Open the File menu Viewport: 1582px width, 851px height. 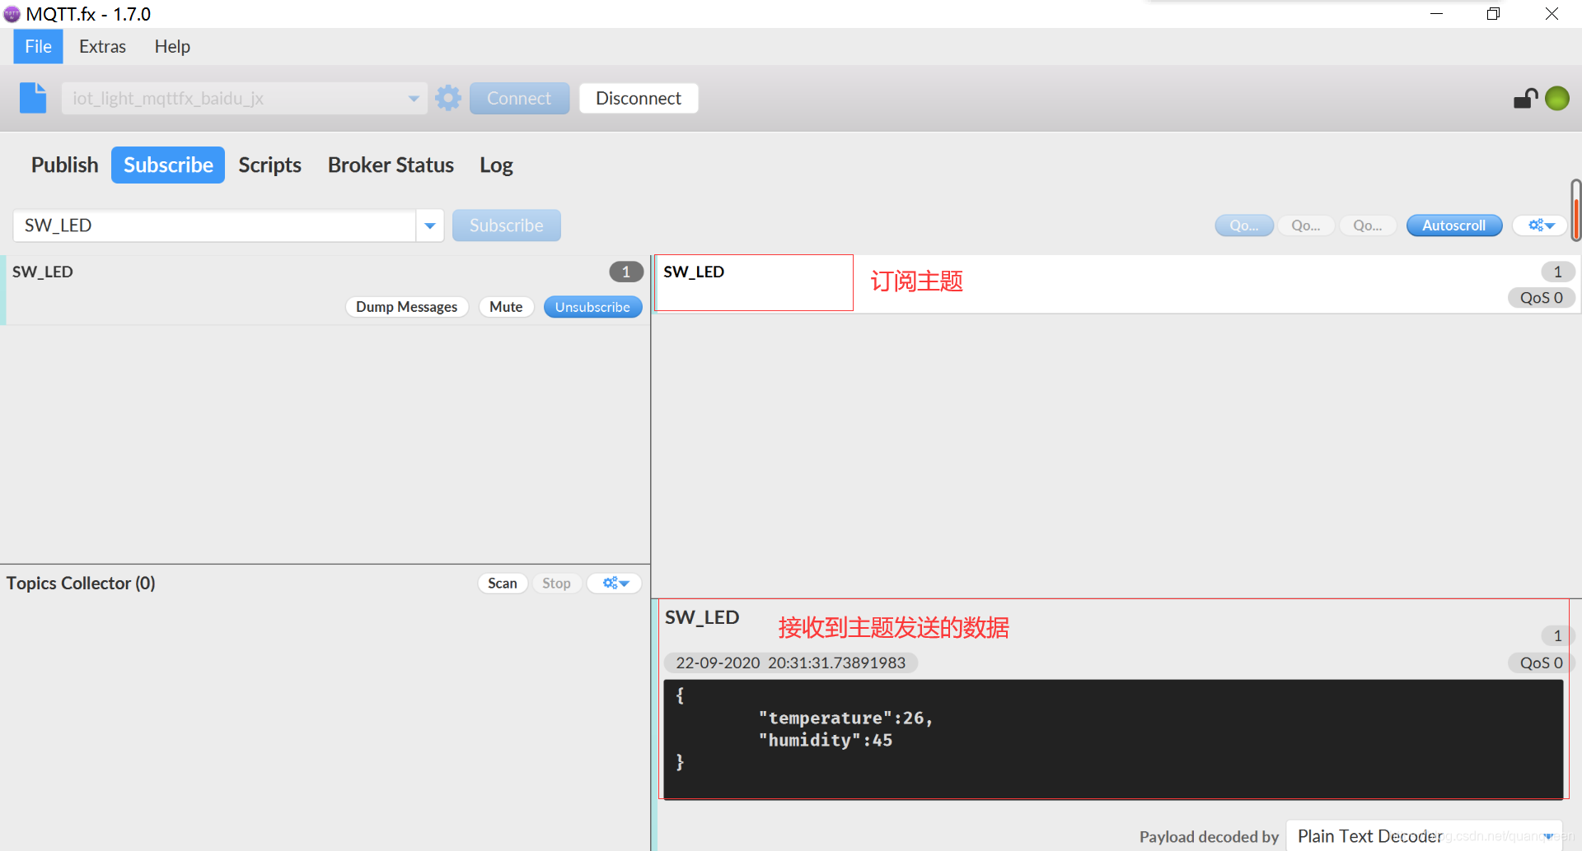[x=38, y=47]
